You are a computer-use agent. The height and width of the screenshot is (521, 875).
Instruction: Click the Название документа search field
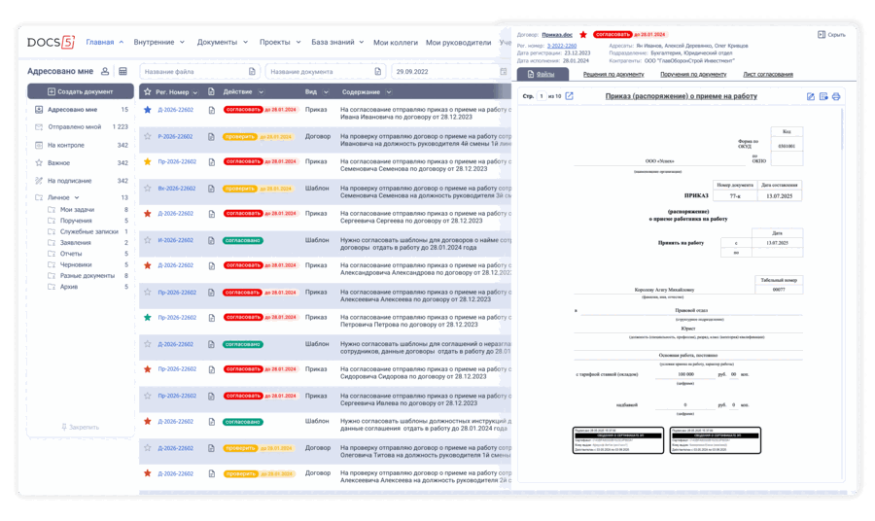tap(326, 71)
